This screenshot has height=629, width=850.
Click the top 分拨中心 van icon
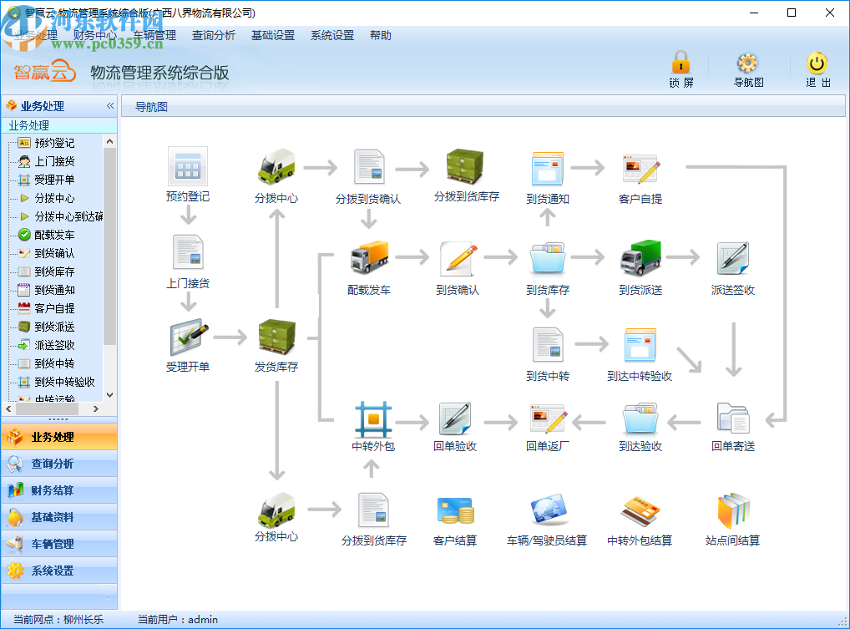[276, 166]
